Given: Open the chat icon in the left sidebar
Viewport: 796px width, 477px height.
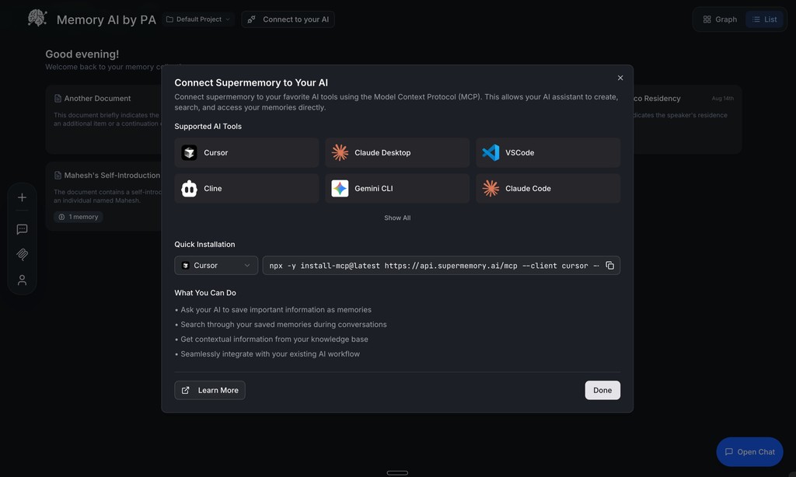Looking at the screenshot, I should [21, 228].
